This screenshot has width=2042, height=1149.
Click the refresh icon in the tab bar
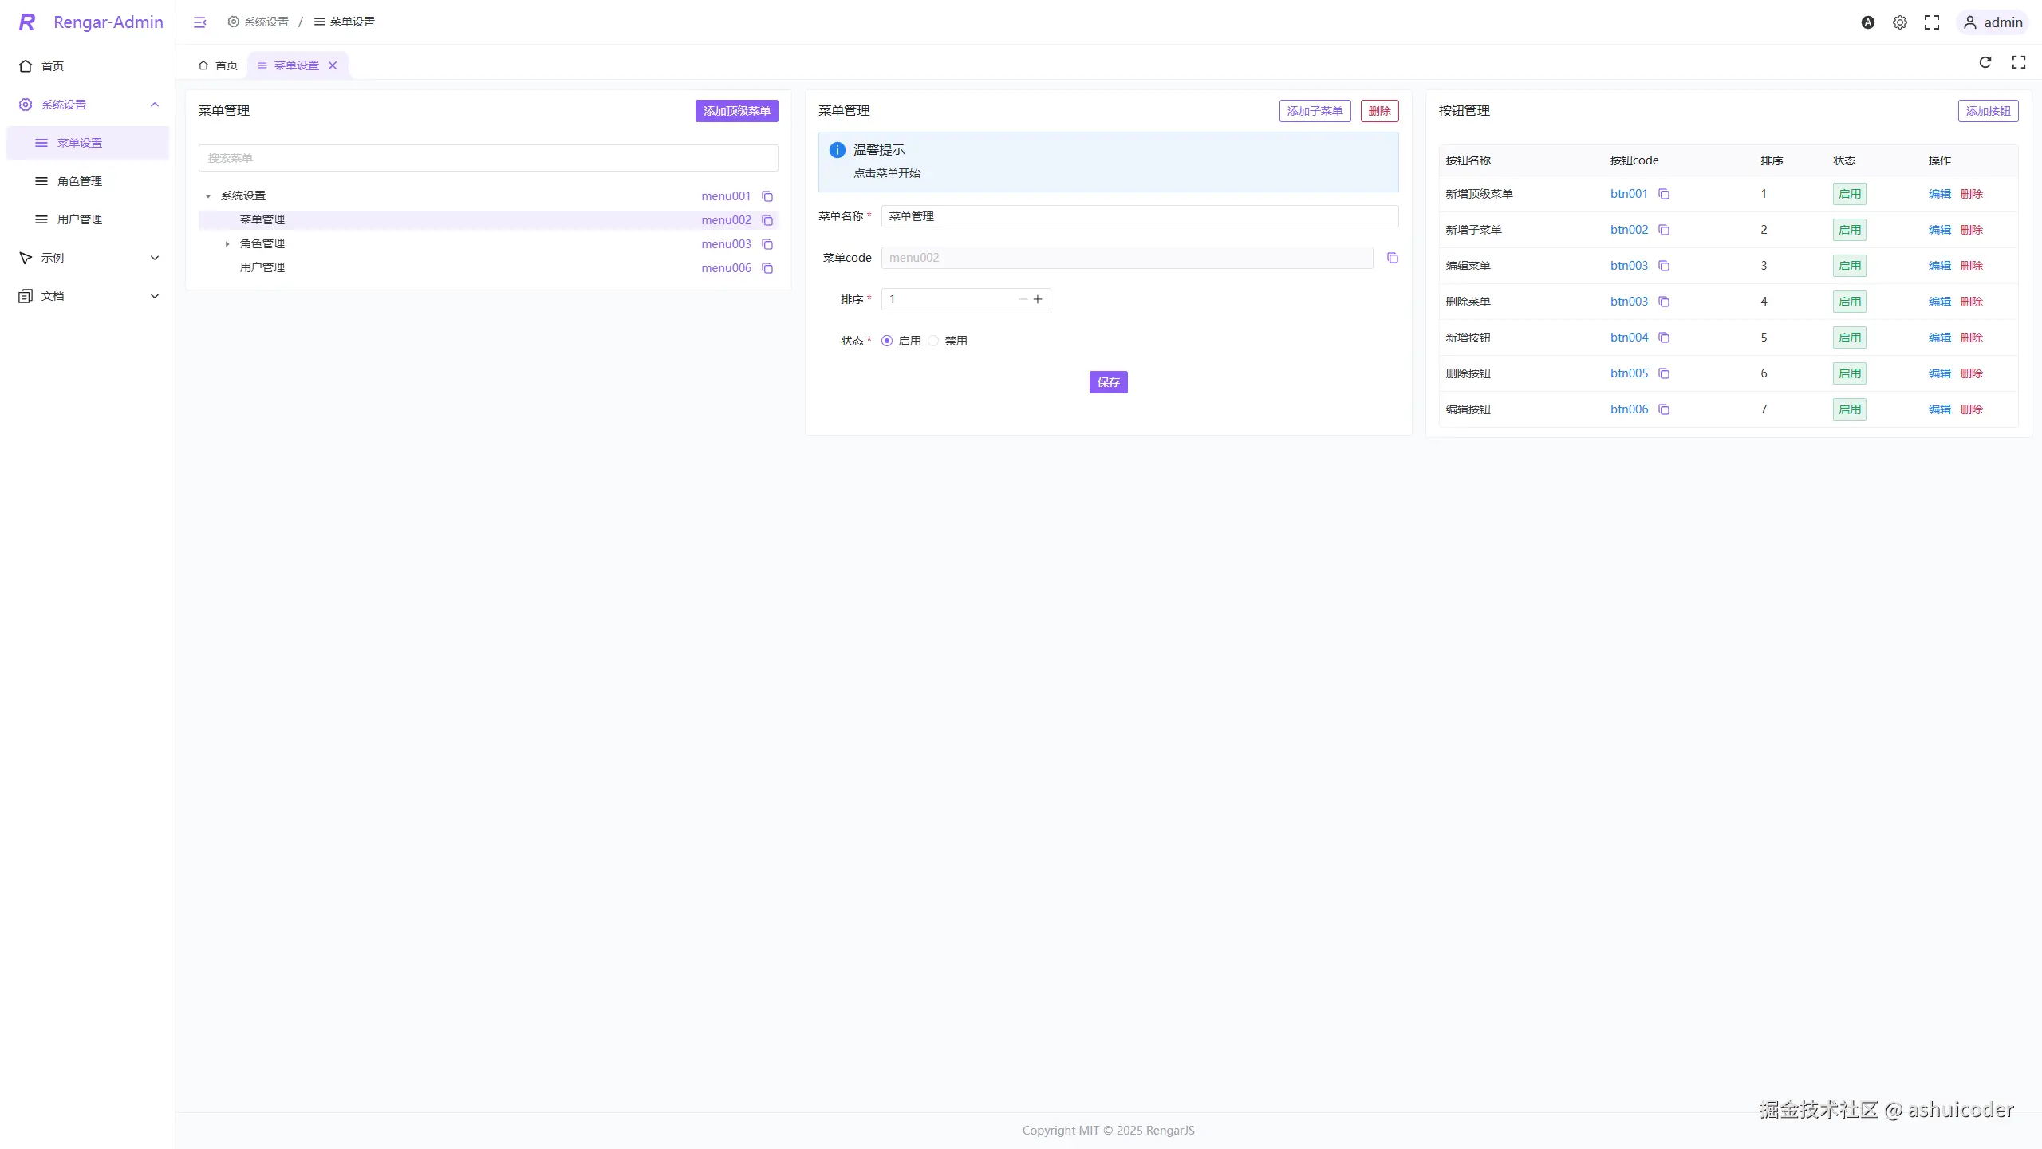click(x=1985, y=62)
